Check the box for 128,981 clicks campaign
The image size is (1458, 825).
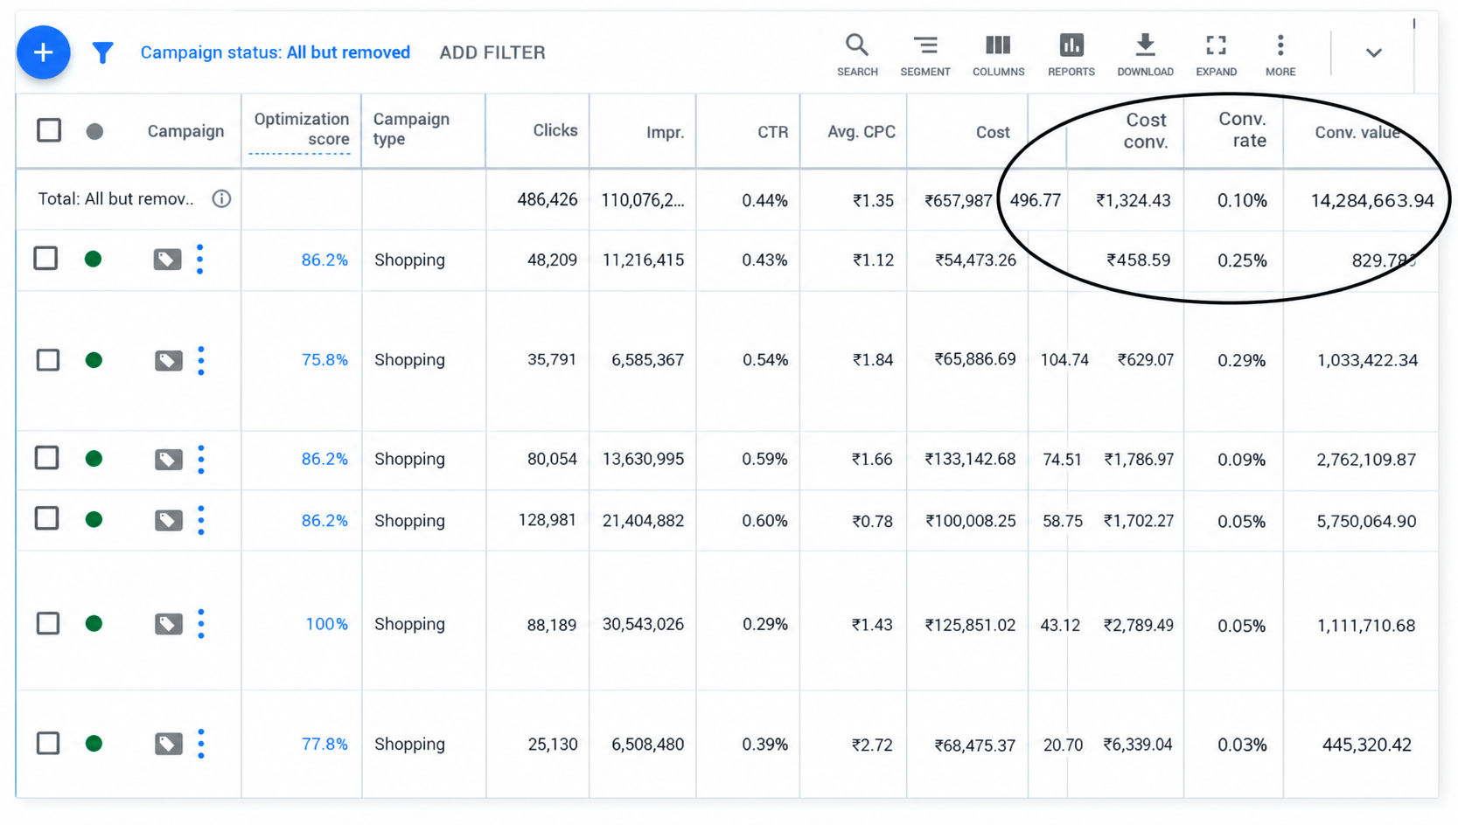[x=47, y=519]
